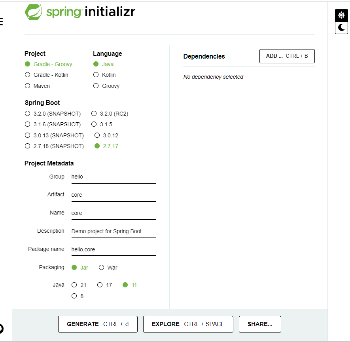Screen dimensions: 350x342
Task: Focus the Artifact input field
Action: point(114,195)
